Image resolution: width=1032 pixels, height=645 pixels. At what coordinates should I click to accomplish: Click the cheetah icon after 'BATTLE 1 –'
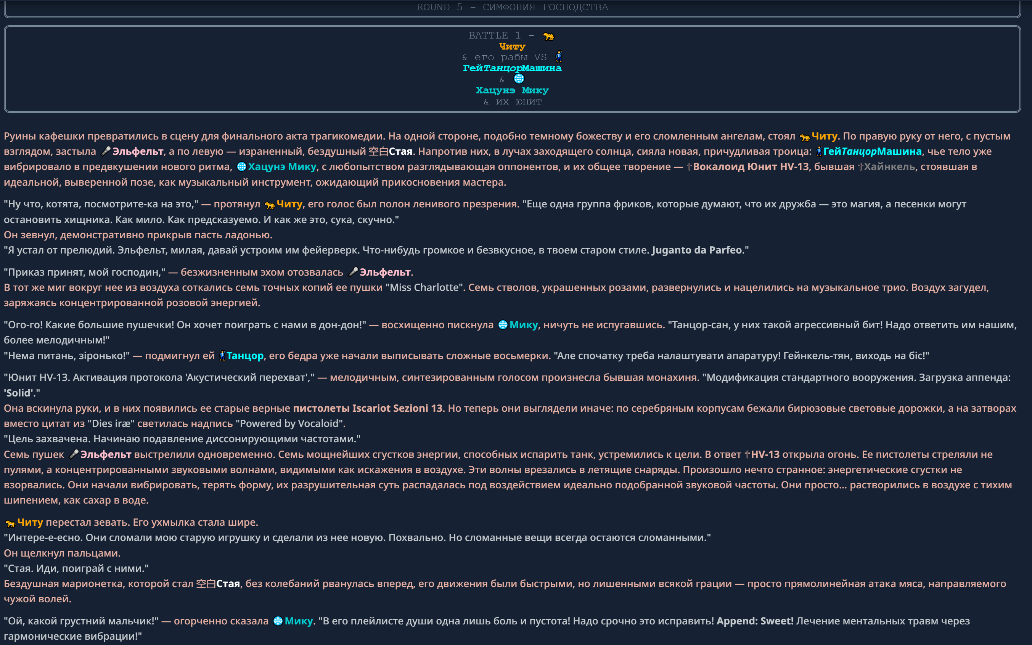[x=548, y=36]
